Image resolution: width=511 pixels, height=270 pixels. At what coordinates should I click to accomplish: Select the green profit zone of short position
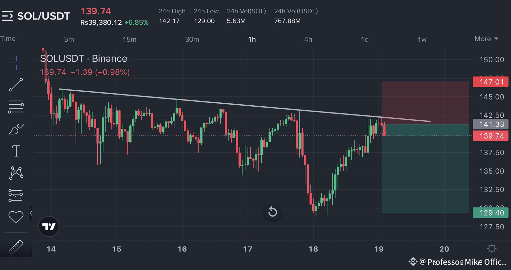(x=425, y=169)
